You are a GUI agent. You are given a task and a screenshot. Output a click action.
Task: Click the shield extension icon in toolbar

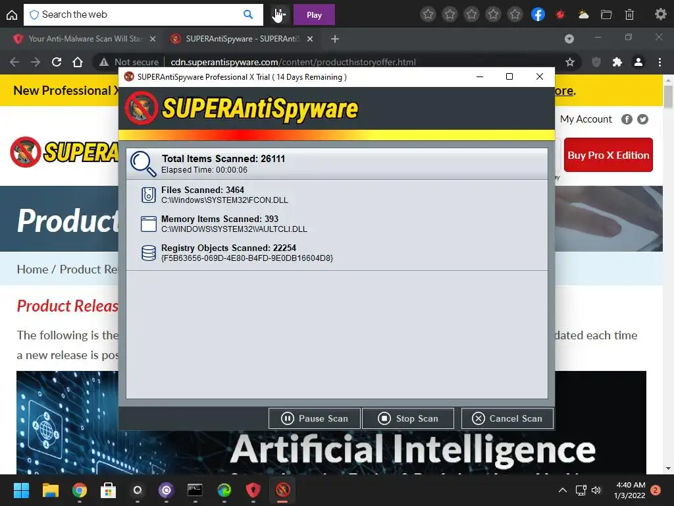[x=596, y=62]
